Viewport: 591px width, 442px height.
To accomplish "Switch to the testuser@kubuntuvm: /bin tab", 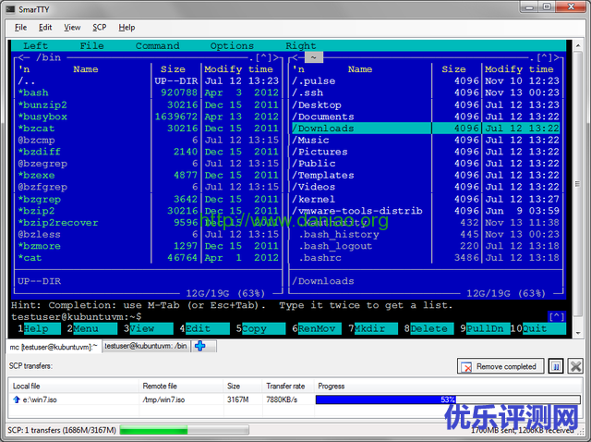I will click(146, 346).
